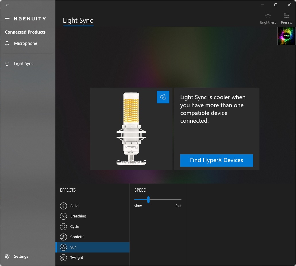This screenshot has width=296, height=266.
Task: Open the hamburger navigation menu
Action: click(7, 18)
